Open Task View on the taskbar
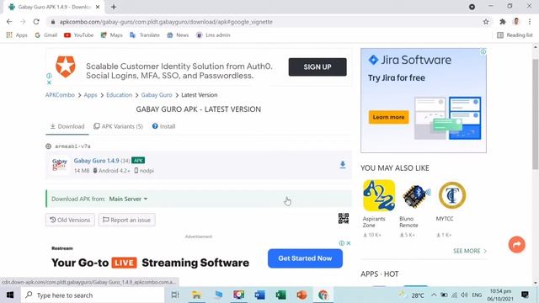This screenshot has width=539, height=303. coord(175,295)
